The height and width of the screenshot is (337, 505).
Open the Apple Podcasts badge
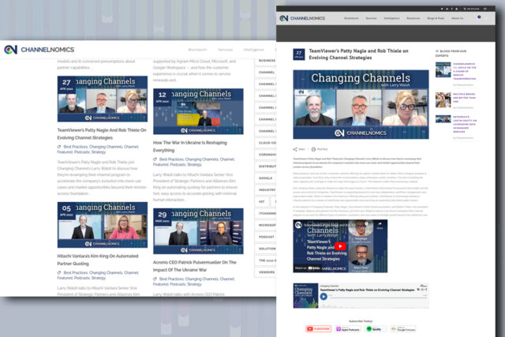(348, 329)
